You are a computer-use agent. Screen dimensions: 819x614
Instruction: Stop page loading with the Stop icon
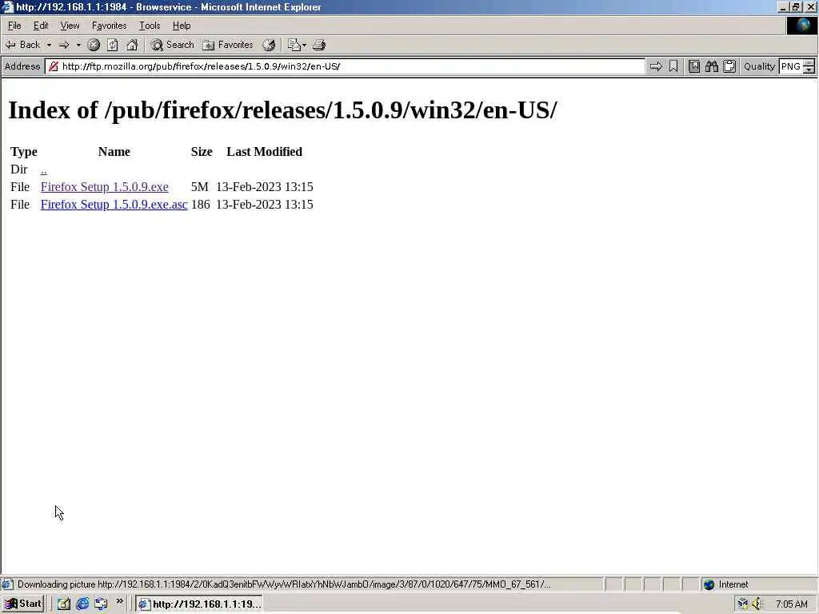point(94,45)
